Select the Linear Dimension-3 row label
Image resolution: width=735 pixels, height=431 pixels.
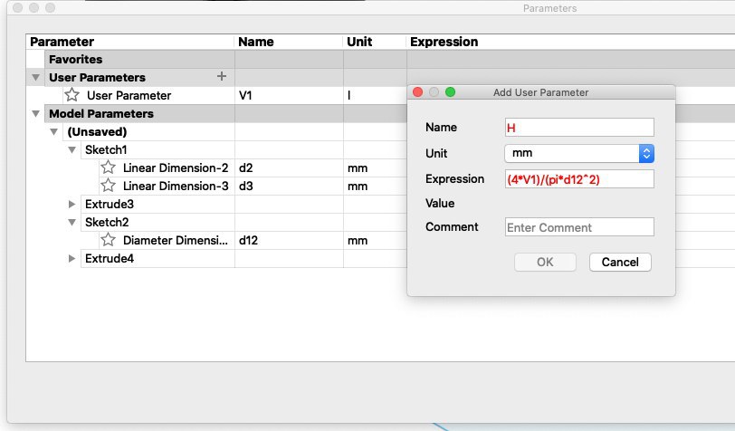[x=176, y=187]
